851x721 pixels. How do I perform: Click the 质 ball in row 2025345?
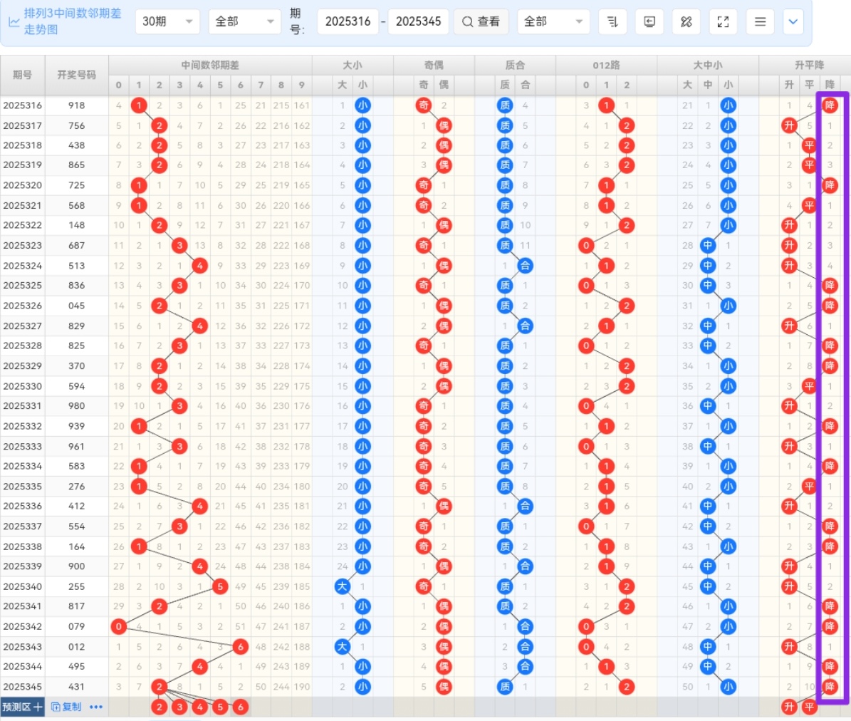click(x=505, y=687)
